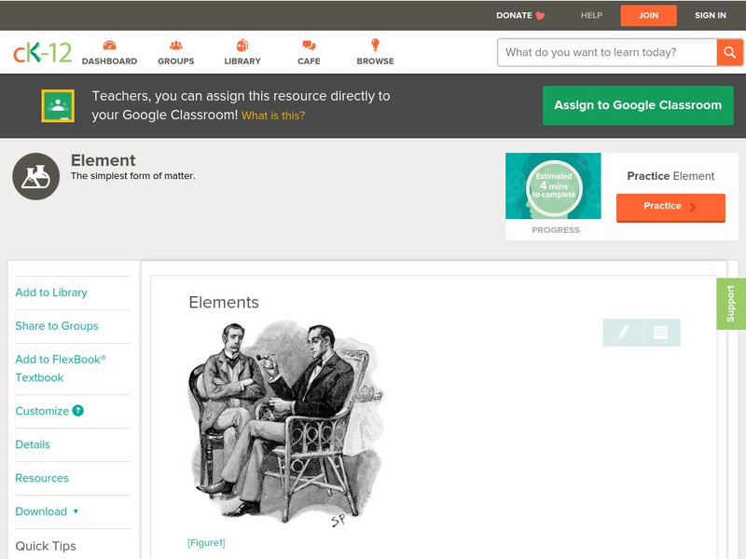Click the DONATE link
Image resolution: width=746 pixels, height=559 pixels.
tap(514, 15)
